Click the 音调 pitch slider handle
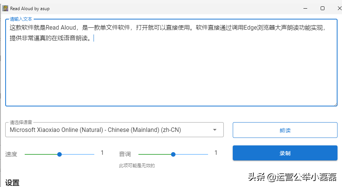This screenshot has height=187, width=342. tap(173, 154)
